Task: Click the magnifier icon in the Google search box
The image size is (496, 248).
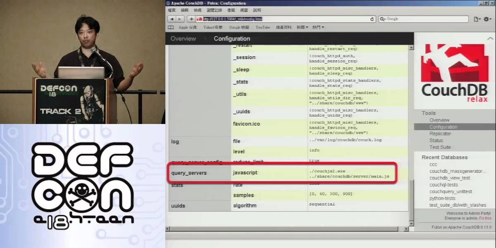Action: (x=382, y=19)
